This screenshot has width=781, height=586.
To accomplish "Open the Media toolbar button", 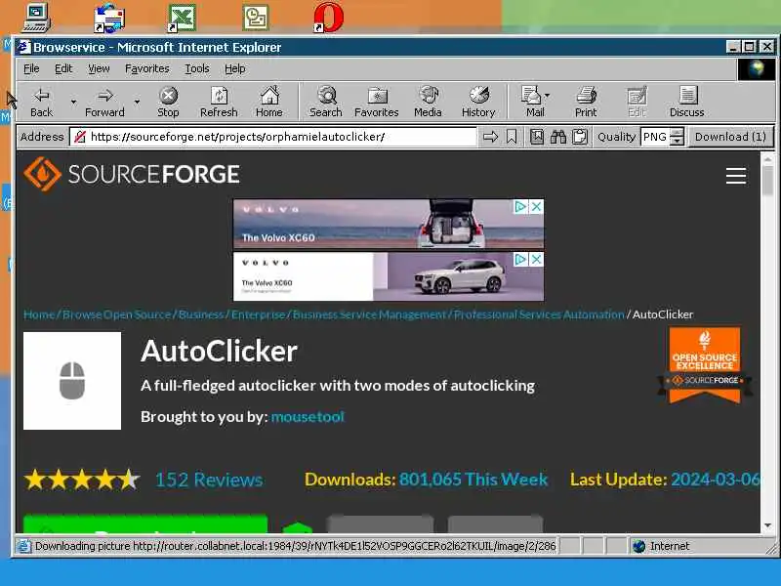I will (x=428, y=103).
